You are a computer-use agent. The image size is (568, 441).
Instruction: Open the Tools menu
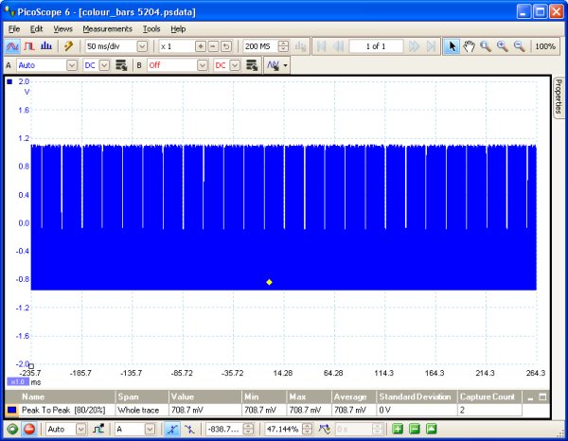[x=151, y=29]
